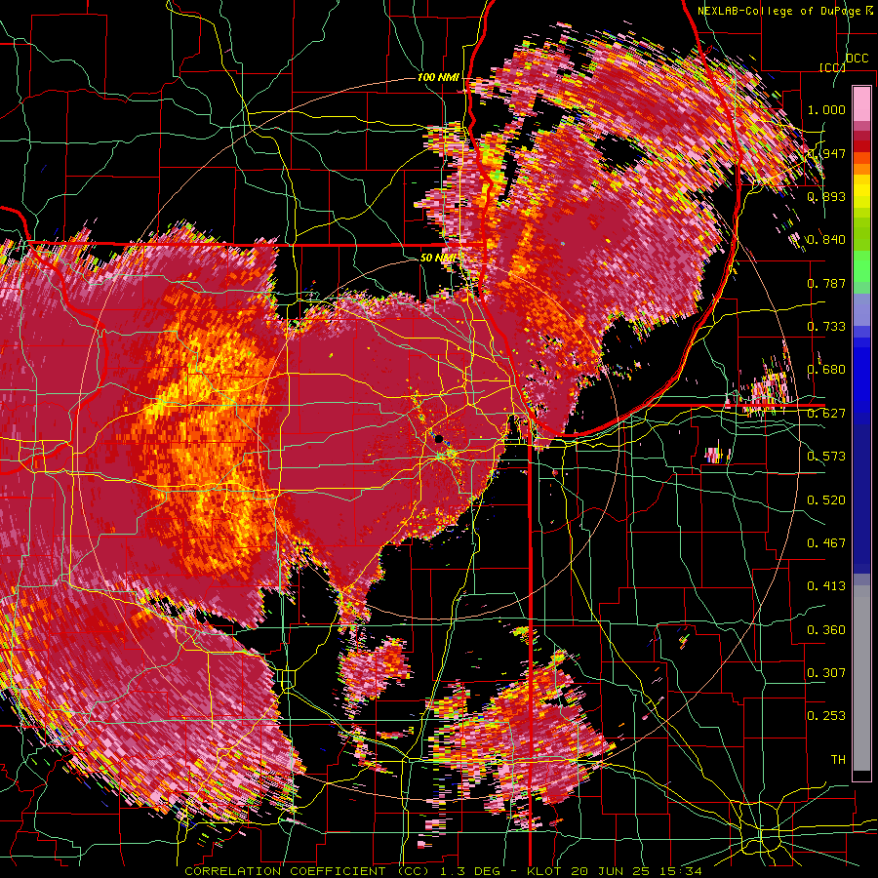Click the 0.467 legend value
Screen dimensions: 878x878
point(826,543)
